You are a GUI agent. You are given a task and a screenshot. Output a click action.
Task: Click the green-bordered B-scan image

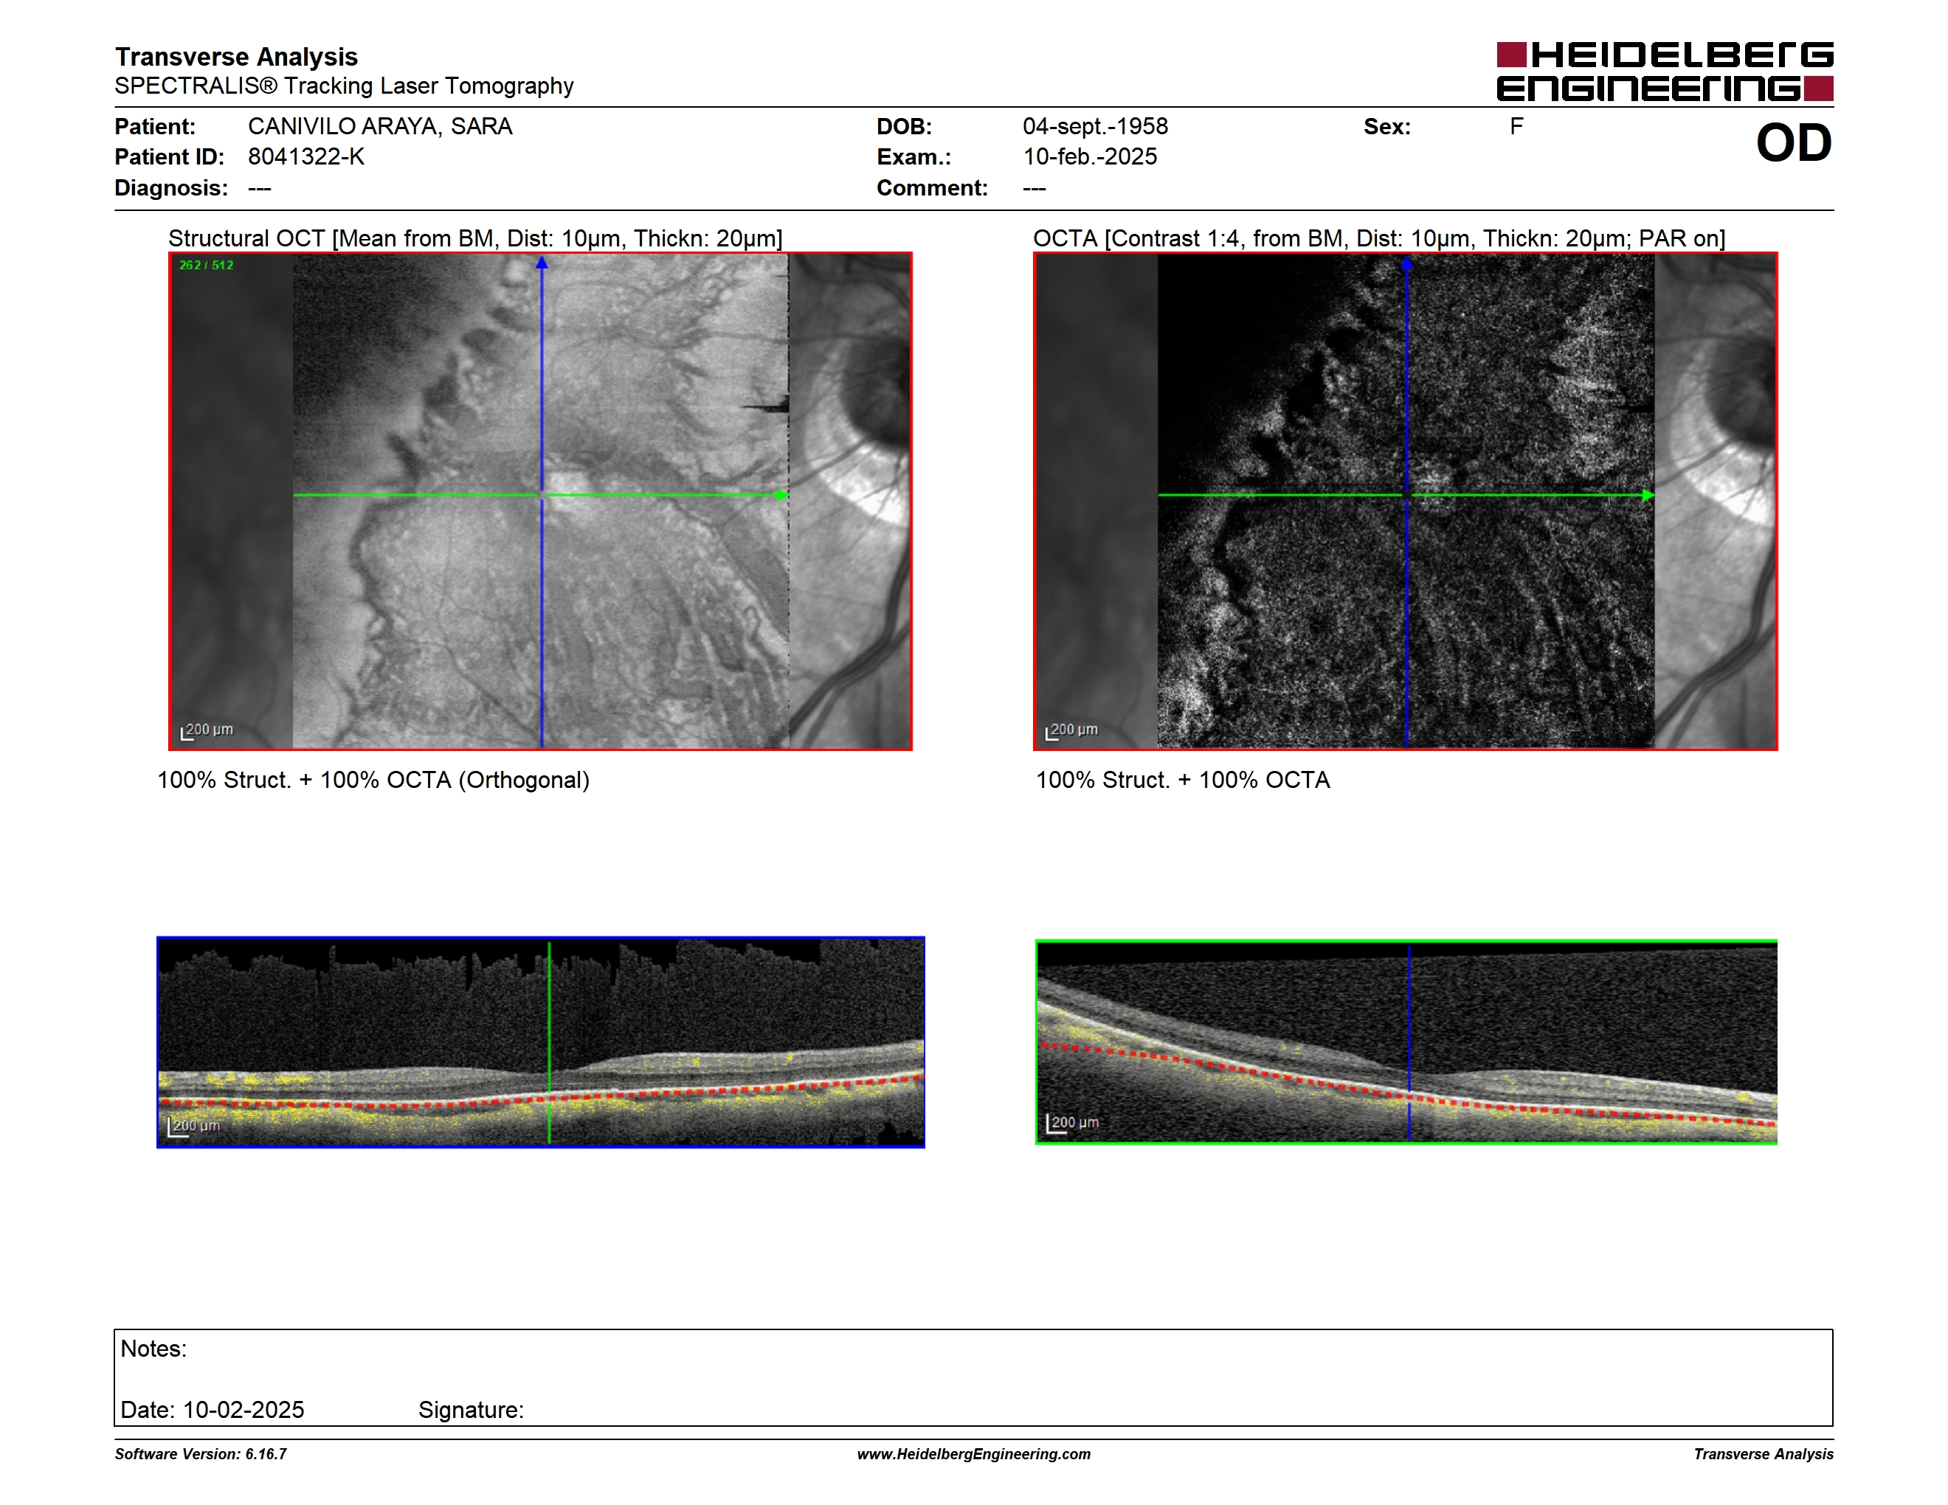click(1406, 1042)
